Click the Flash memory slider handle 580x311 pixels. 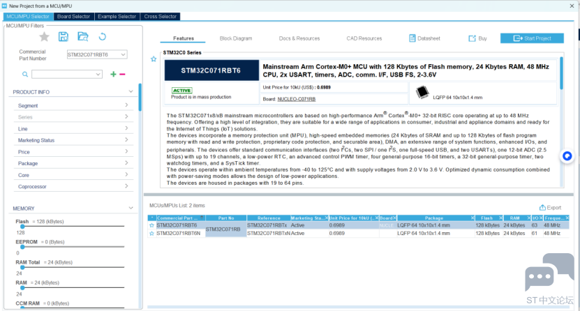tap(22, 227)
